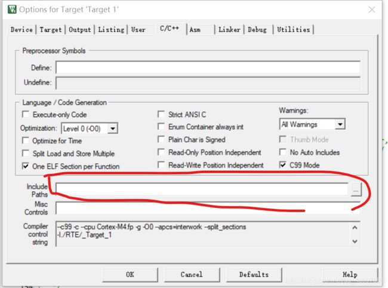
Task: Click the Keil uVision icon in title bar
Action: click(x=12, y=10)
